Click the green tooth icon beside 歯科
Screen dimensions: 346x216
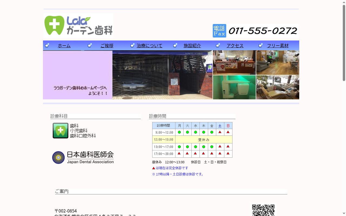coord(61,131)
